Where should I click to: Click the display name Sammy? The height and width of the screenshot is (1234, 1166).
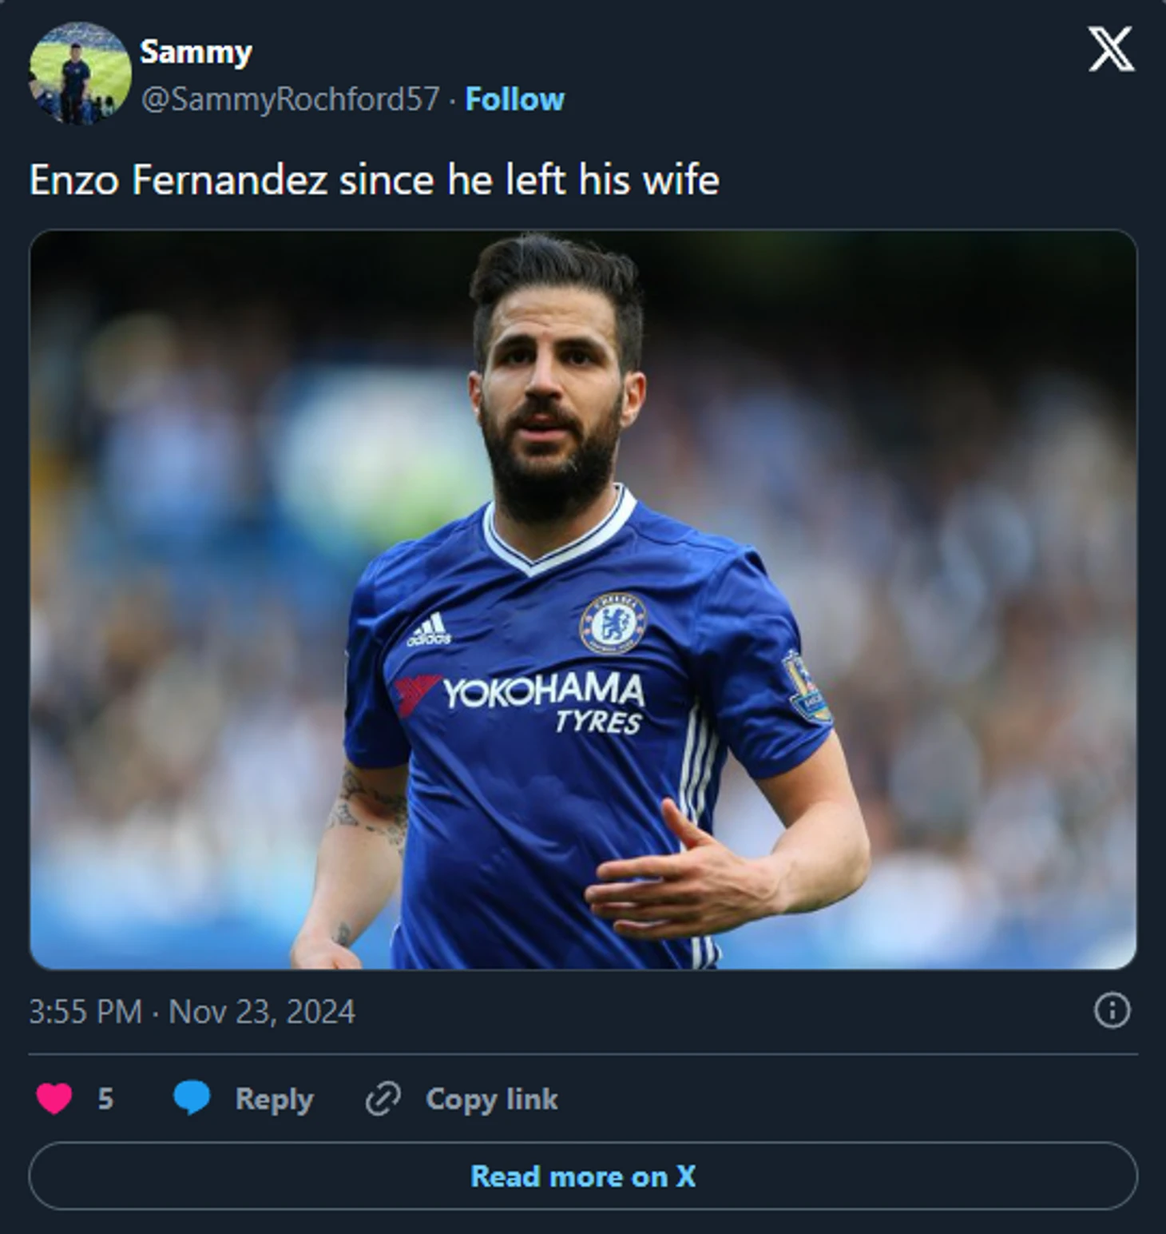click(x=196, y=52)
